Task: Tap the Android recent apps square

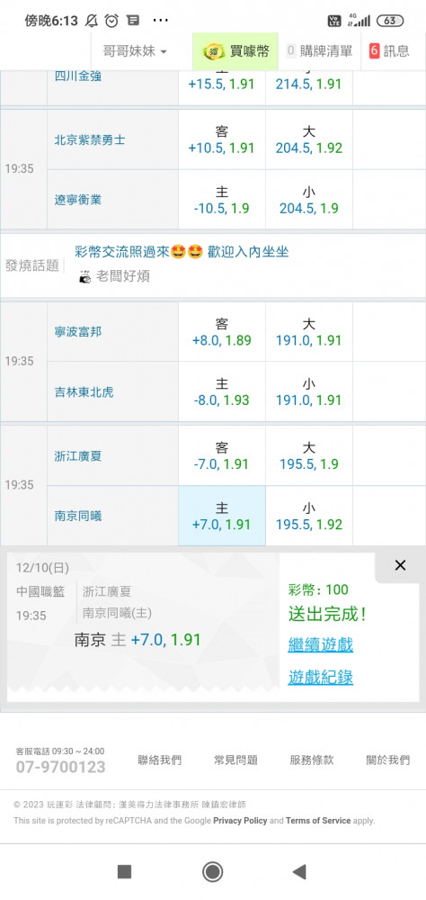Action: point(124,872)
